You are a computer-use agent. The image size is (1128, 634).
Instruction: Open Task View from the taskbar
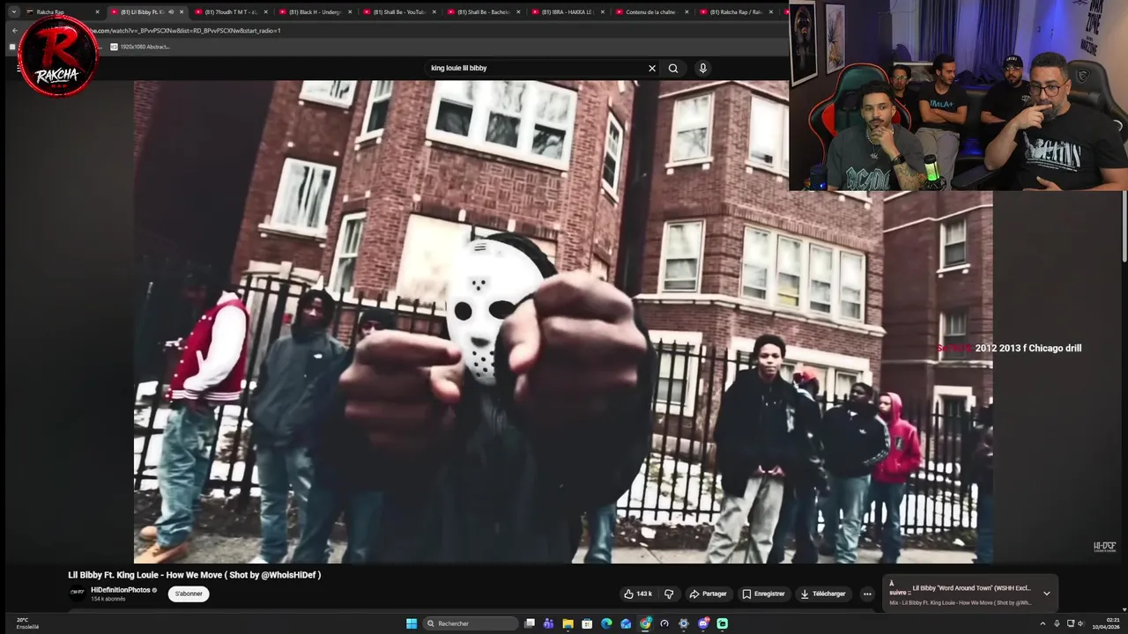pyautogui.click(x=530, y=623)
